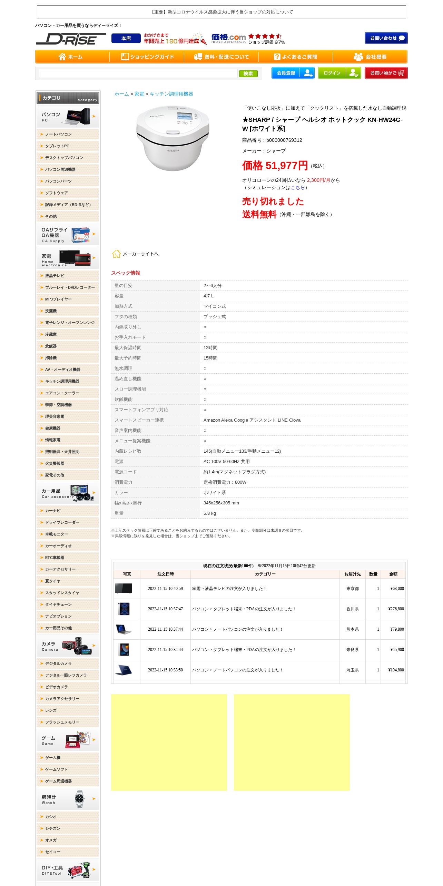Select スタッドレスタイヤ in the sidebar
443x886 pixels.
click(68, 593)
